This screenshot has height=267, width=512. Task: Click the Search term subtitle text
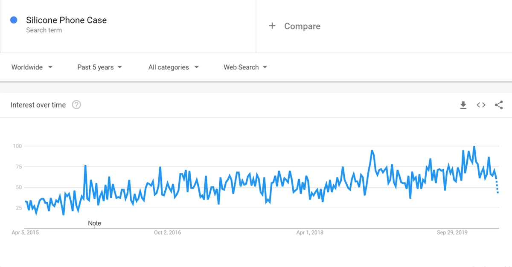point(44,30)
